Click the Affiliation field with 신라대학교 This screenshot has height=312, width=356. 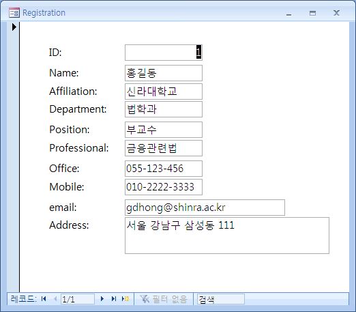164,91
